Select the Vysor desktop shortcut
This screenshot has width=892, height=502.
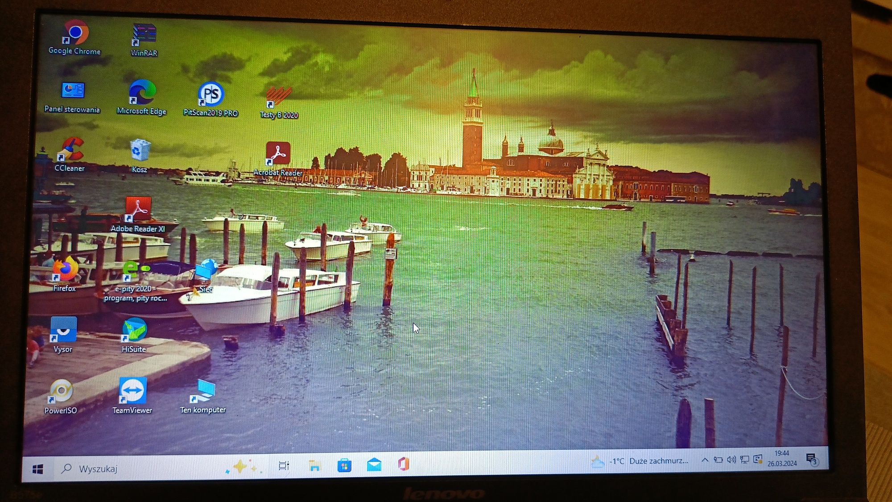coord(63,335)
